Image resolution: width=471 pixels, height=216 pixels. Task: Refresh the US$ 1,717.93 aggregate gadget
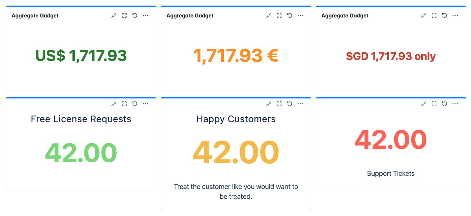pyautogui.click(x=135, y=15)
